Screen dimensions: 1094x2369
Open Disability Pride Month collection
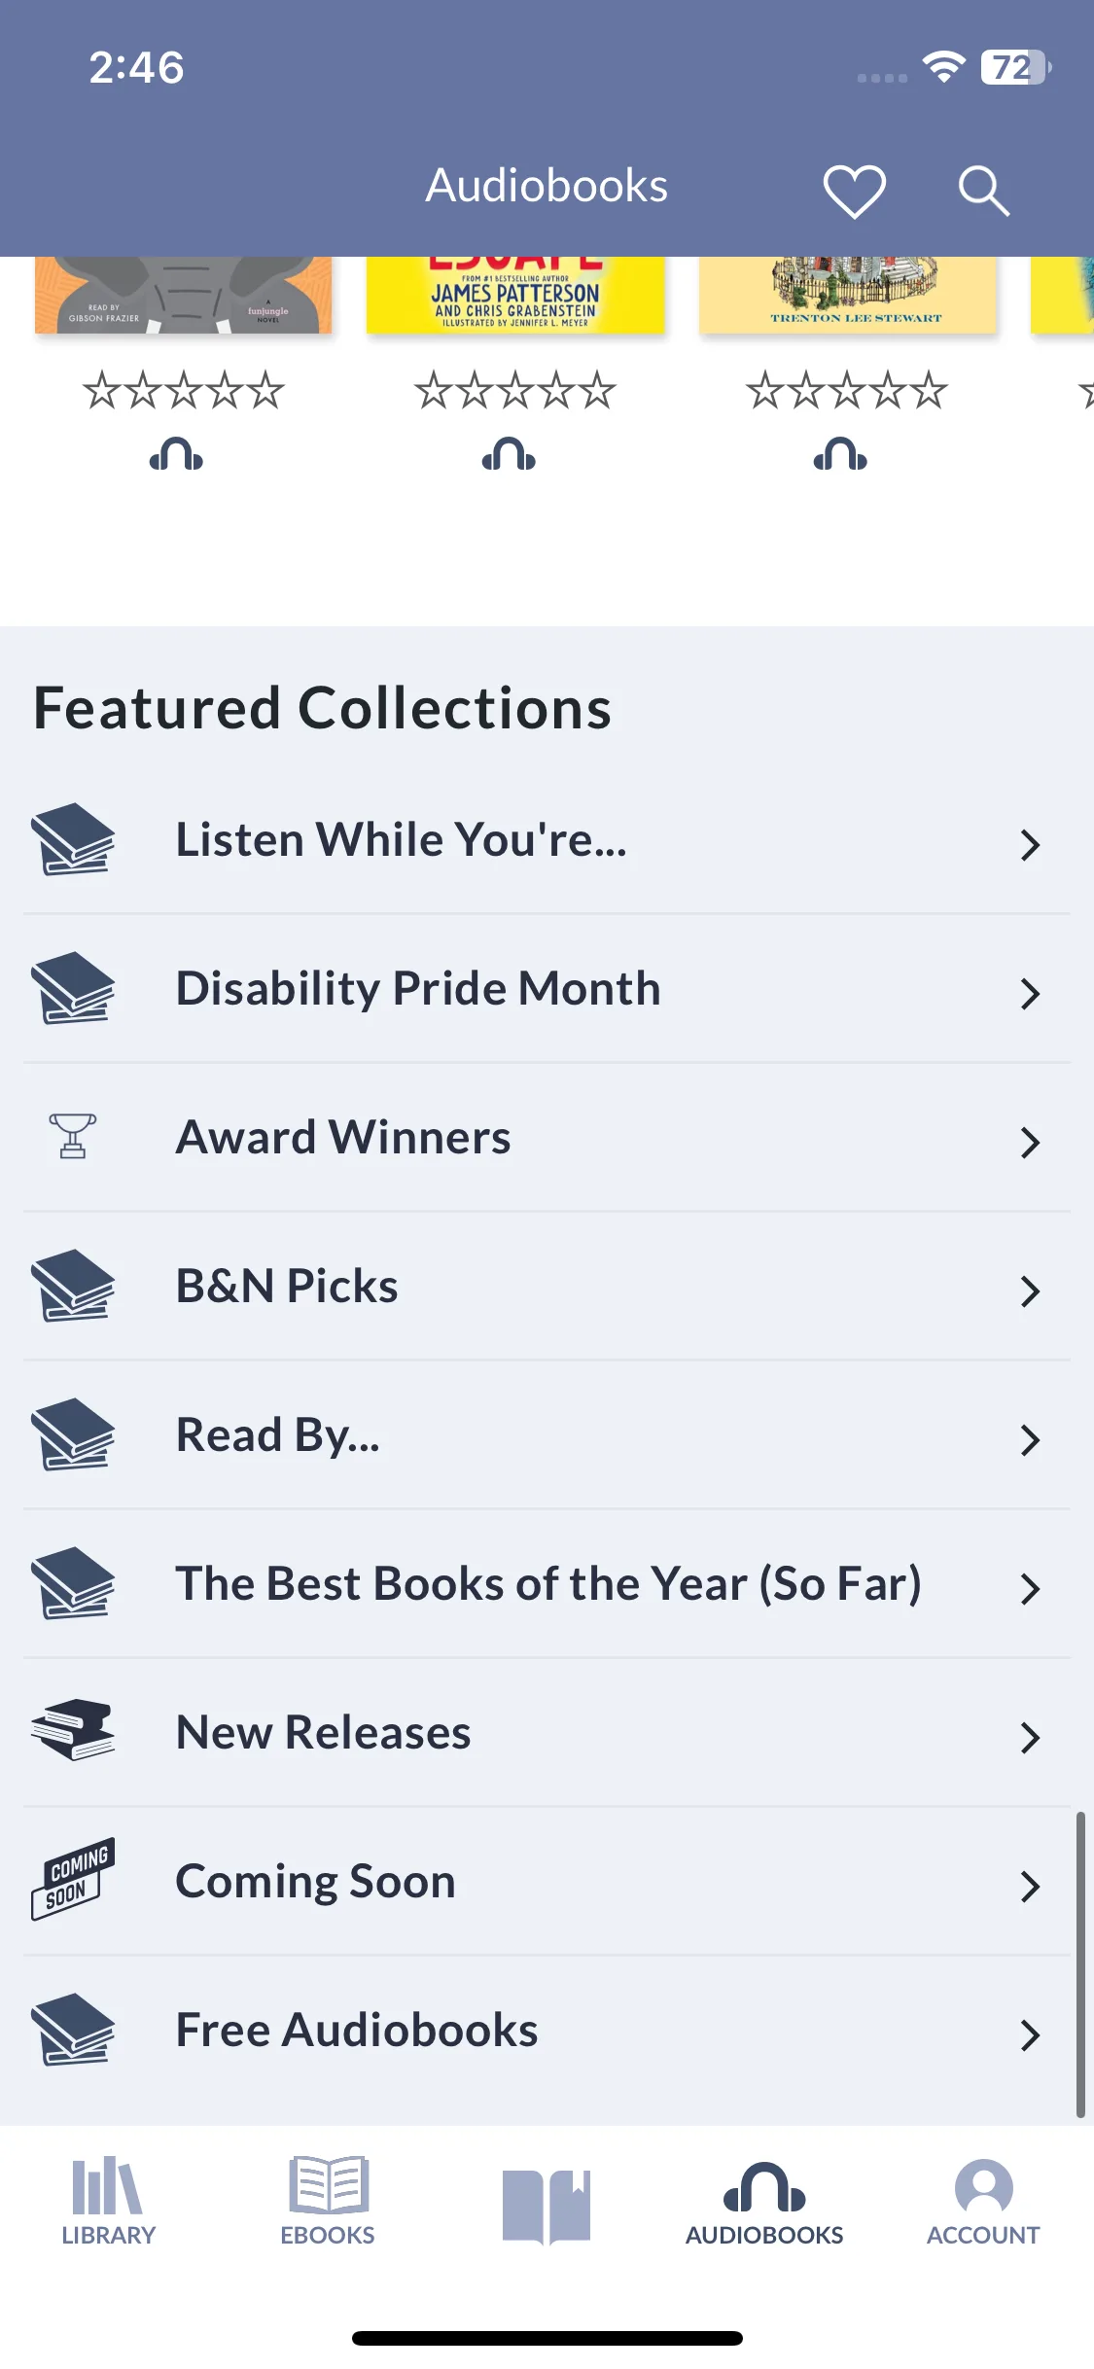click(547, 989)
